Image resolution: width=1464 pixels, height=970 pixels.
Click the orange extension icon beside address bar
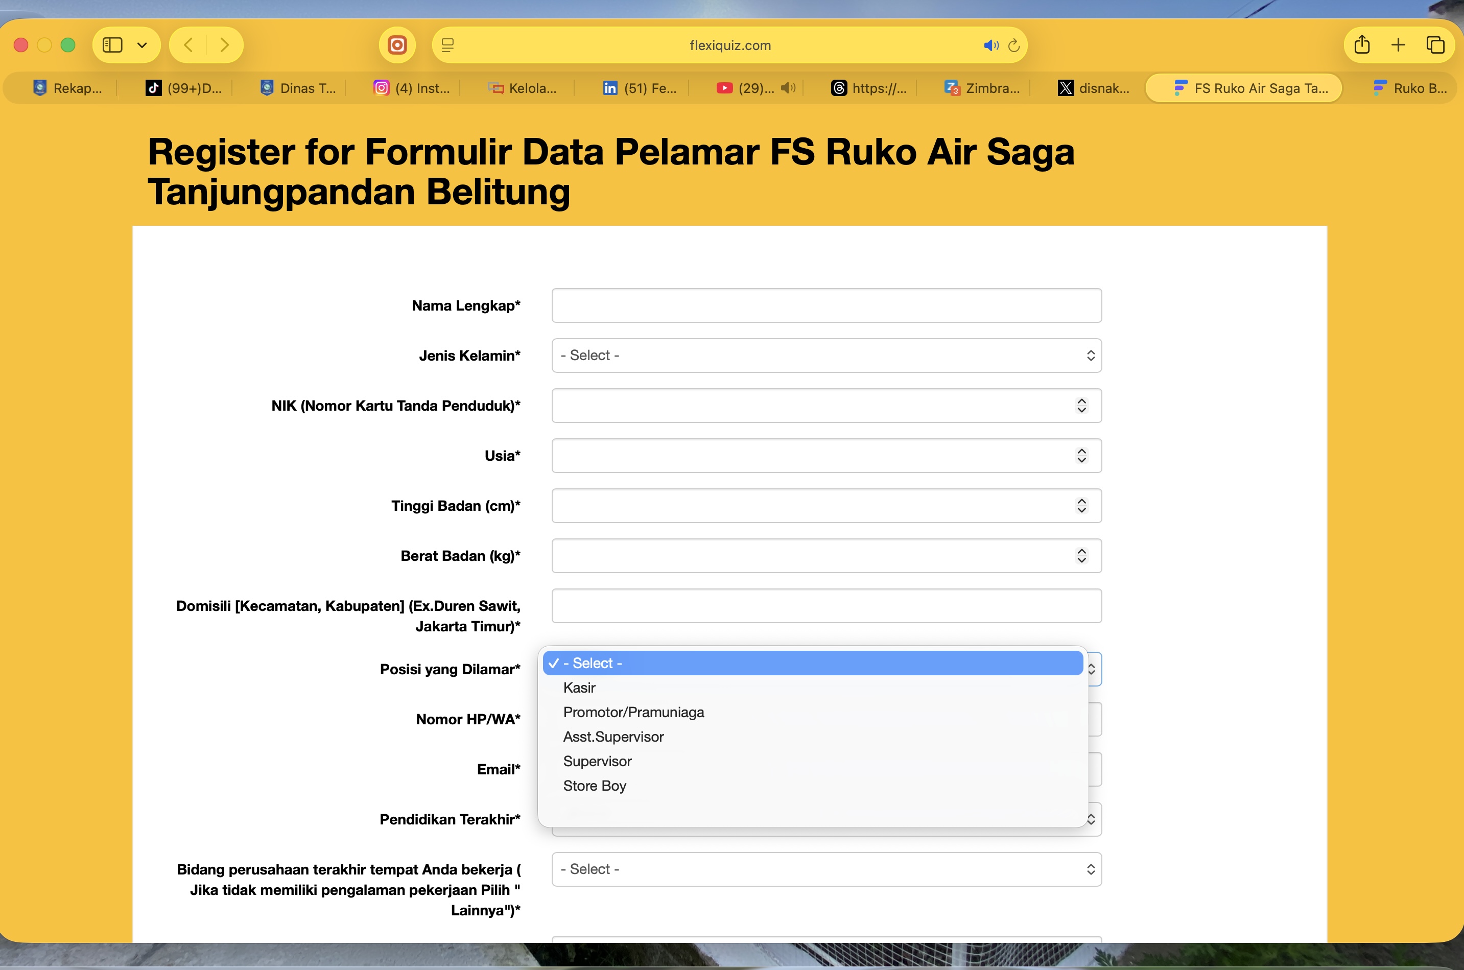397,45
